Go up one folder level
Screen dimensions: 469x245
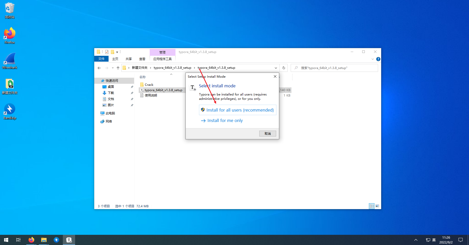118,68
